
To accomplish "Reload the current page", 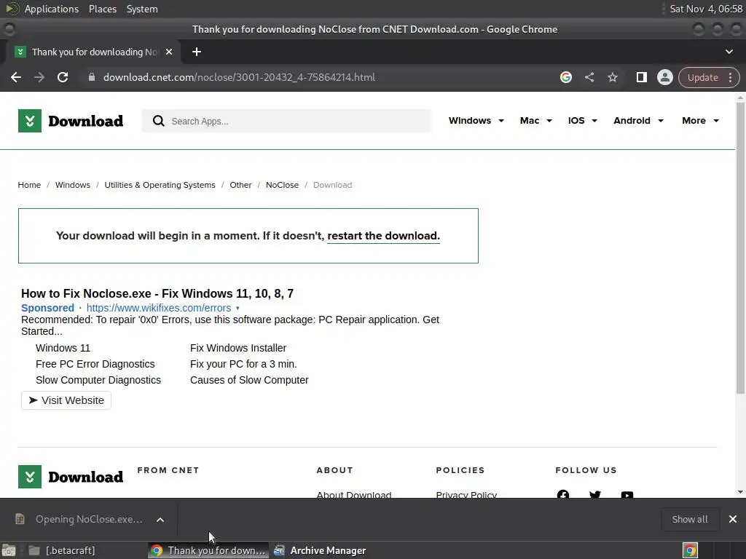I will [x=63, y=77].
